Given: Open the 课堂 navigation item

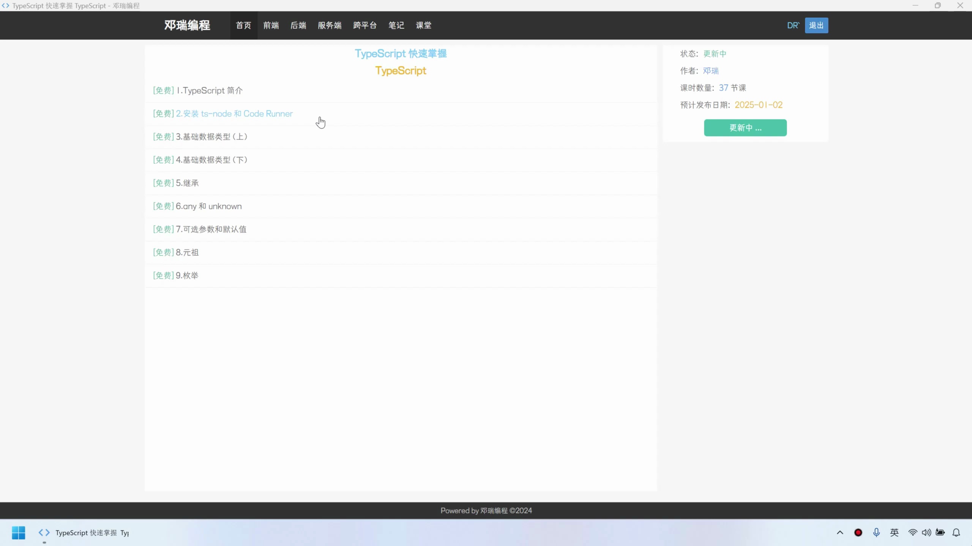Looking at the screenshot, I should coord(424,25).
